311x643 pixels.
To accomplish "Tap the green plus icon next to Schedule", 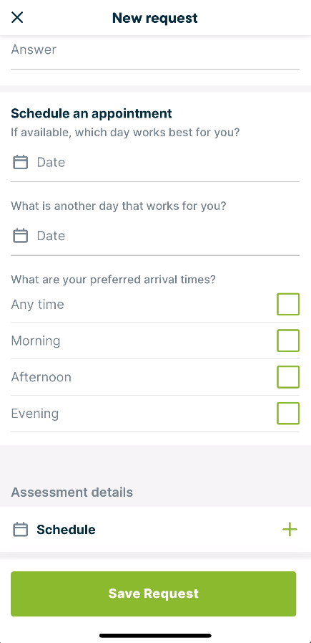I will pyautogui.click(x=290, y=530).
